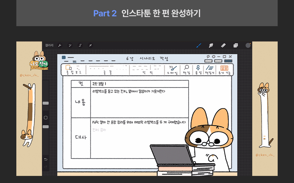Select the Selection S-shaped tool
The height and width of the screenshot is (183, 294).
click(x=80, y=45)
